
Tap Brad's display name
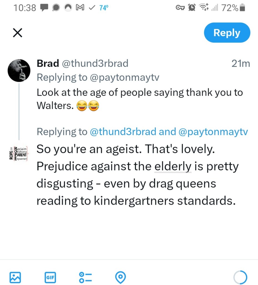pos(48,63)
